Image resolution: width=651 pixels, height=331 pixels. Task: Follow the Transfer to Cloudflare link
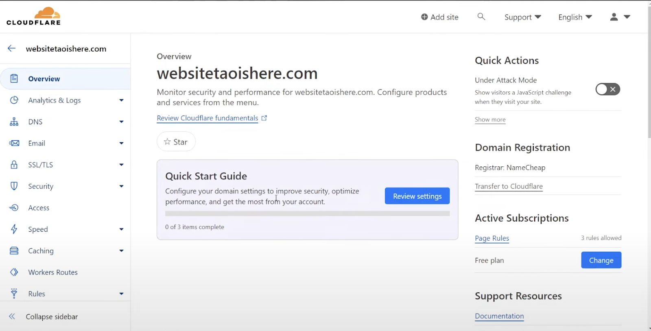click(509, 186)
